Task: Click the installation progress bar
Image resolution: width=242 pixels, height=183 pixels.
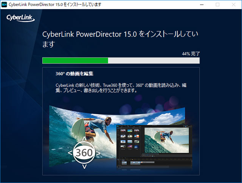Action: coord(121,60)
